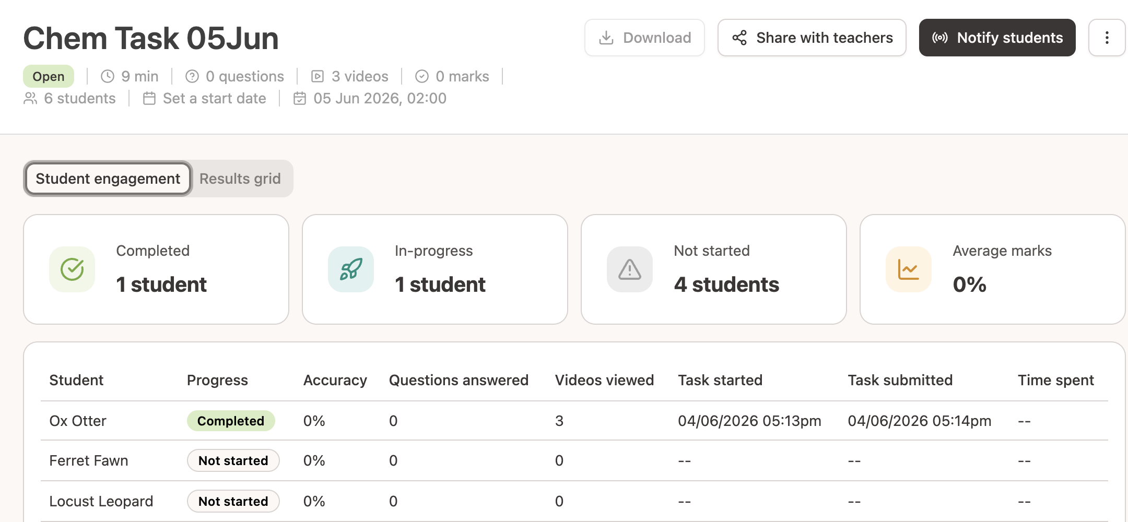Click the check circle icon beside 0 marks

[422, 77]
